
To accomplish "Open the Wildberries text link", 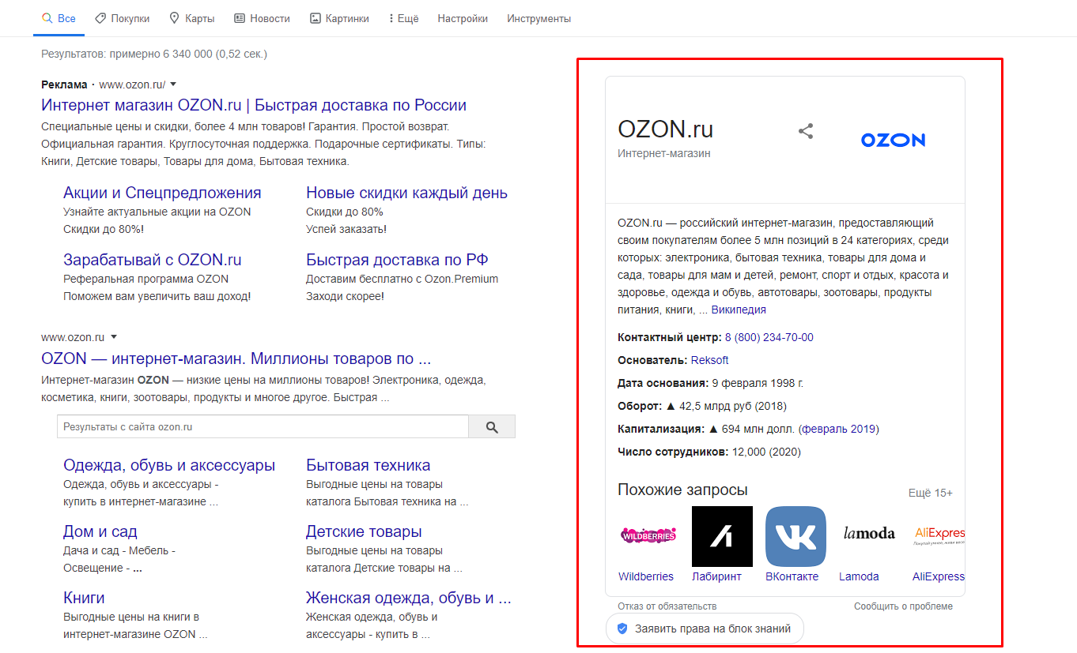I will tap(646, 576).
